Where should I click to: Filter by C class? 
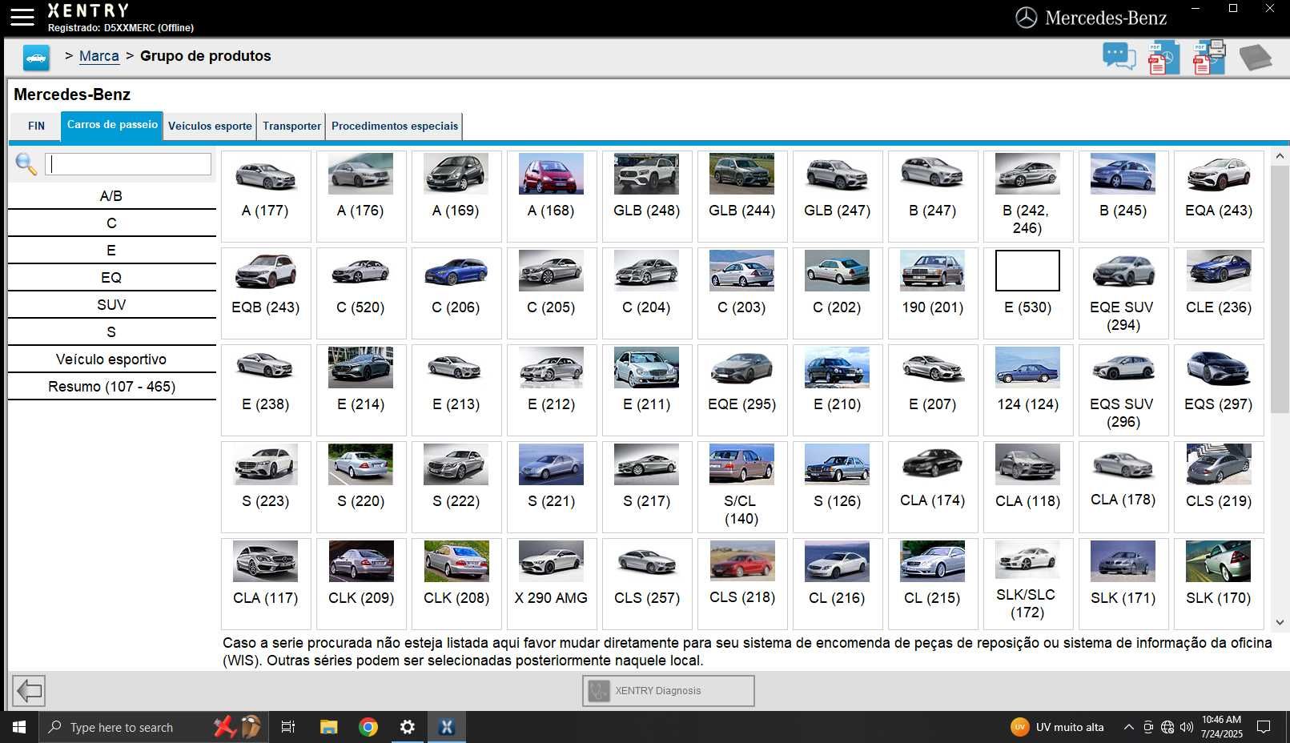(x=111, y=223)
